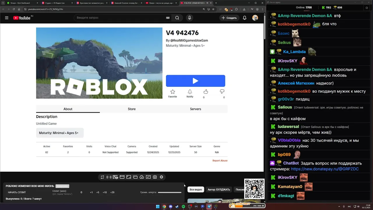Add +10 minutes to the split
This screenshot has height=210, width=373.
coord(105,192)
